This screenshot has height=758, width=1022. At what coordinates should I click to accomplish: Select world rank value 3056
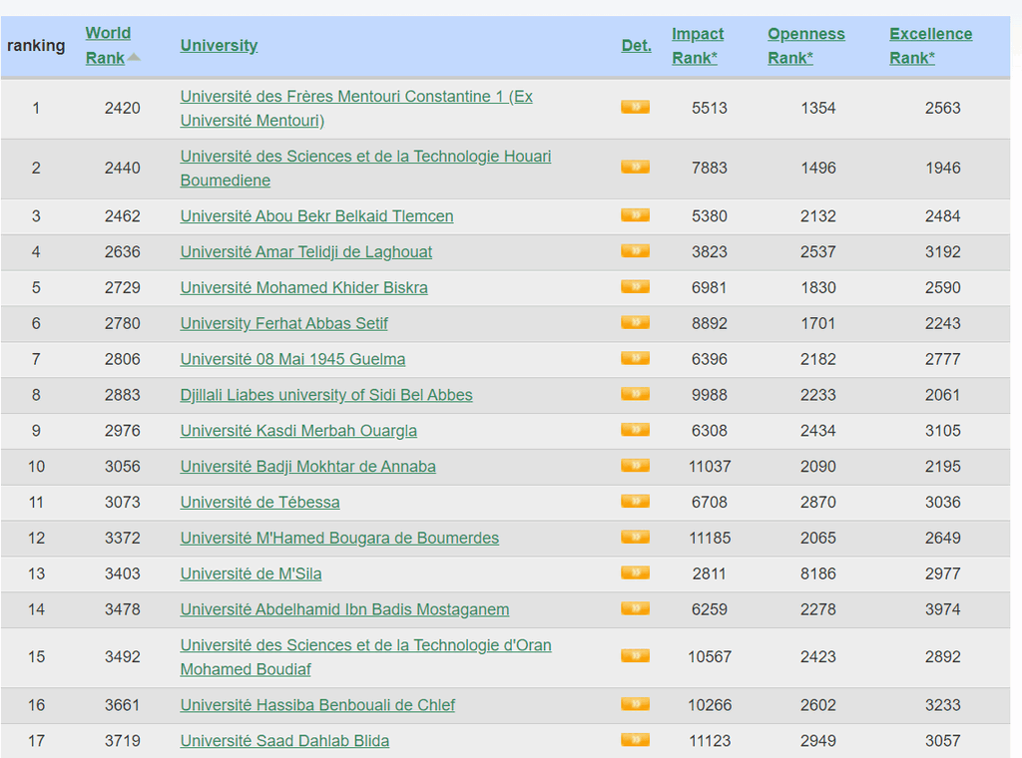(x=123, y=467)
